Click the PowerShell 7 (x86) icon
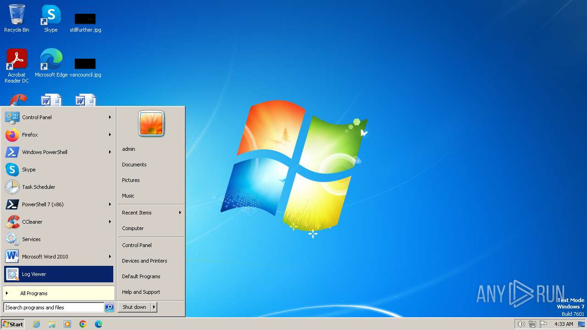 point(12,204)
